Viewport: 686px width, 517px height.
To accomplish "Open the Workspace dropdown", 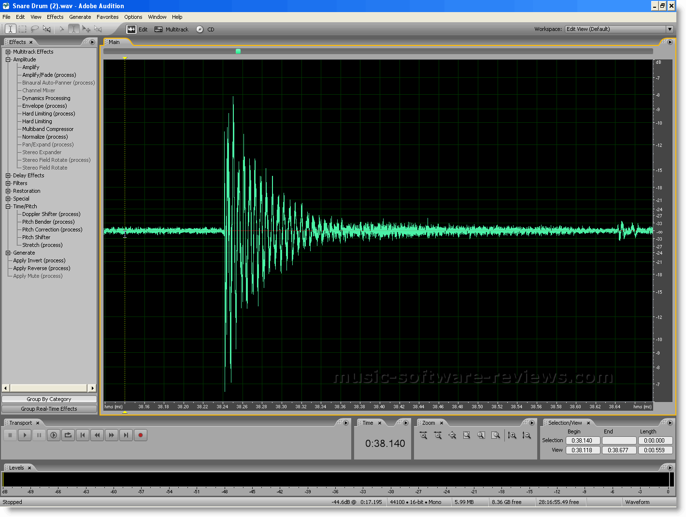I will tap(670, 29).
